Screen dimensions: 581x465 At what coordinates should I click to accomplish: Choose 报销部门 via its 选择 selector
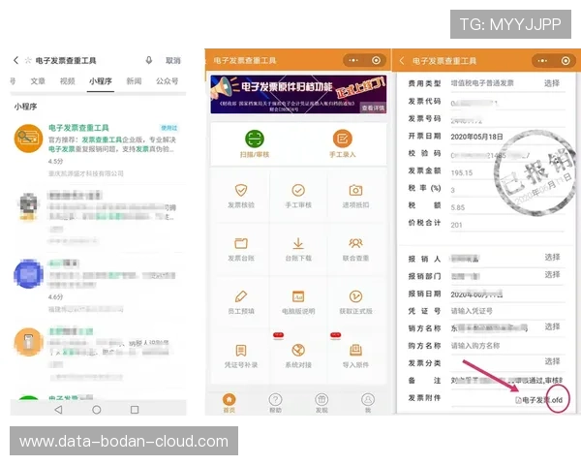(553, 274)
